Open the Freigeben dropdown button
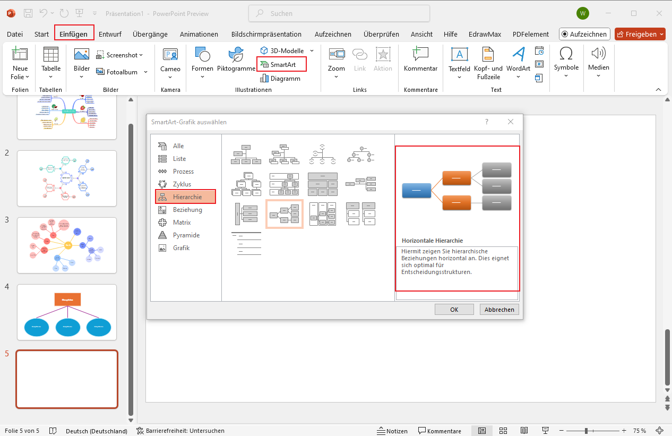672x436 pixels. 640,34
